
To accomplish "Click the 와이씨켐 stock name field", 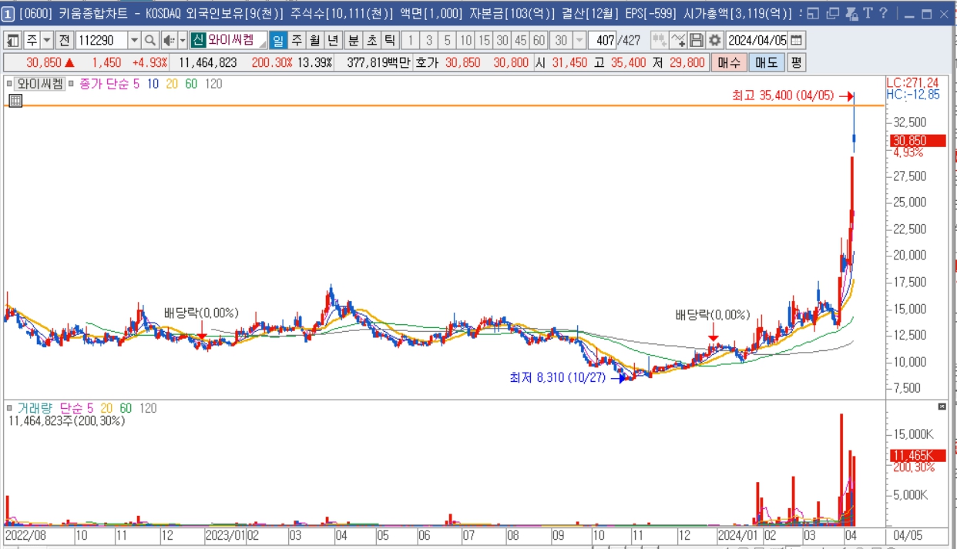I will [x=237, y=41].
